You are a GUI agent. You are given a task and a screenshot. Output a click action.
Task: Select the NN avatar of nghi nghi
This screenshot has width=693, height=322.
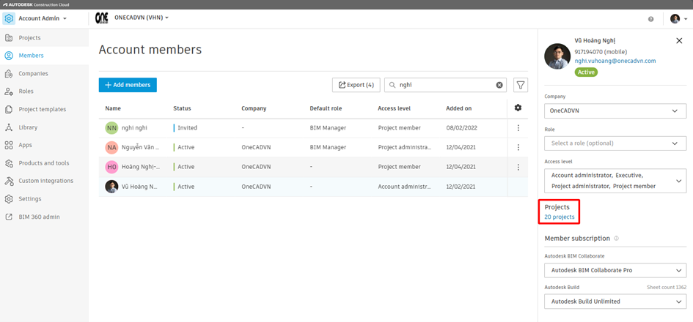point(111,128)
